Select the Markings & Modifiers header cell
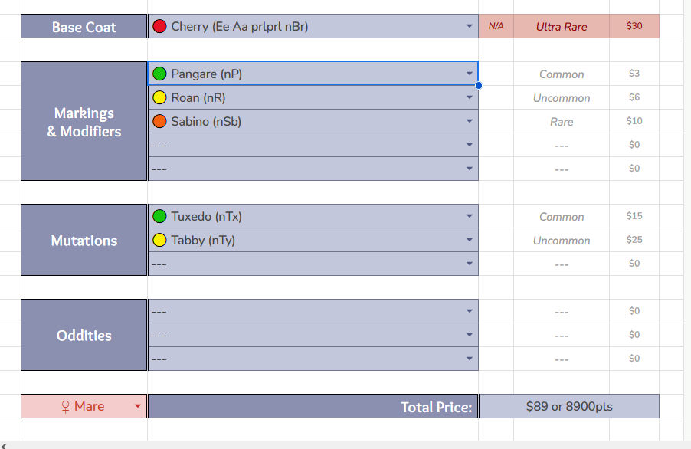 point(84,122)
